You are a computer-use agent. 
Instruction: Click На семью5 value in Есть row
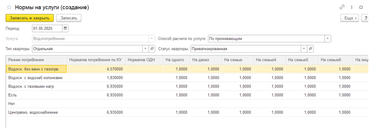point(302,95)
